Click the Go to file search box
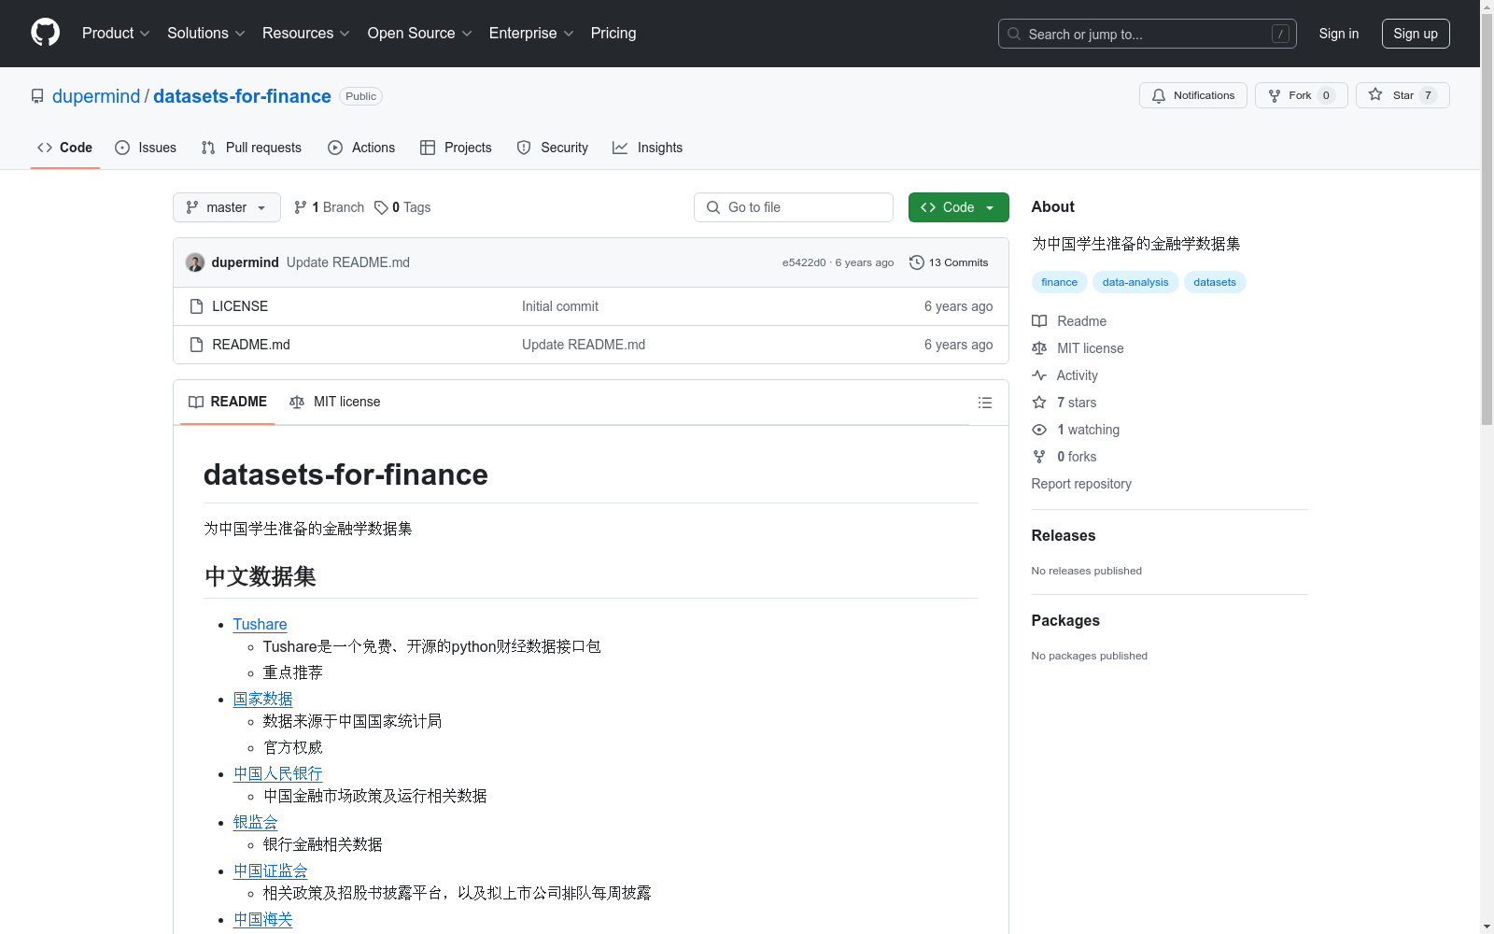 pyautogui.click(x=794, y=207)
